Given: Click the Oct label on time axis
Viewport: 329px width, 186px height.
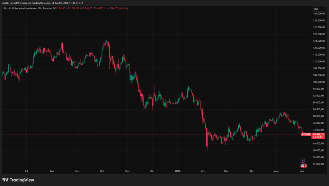Looking at the screenshot, I should click(102, 171).
